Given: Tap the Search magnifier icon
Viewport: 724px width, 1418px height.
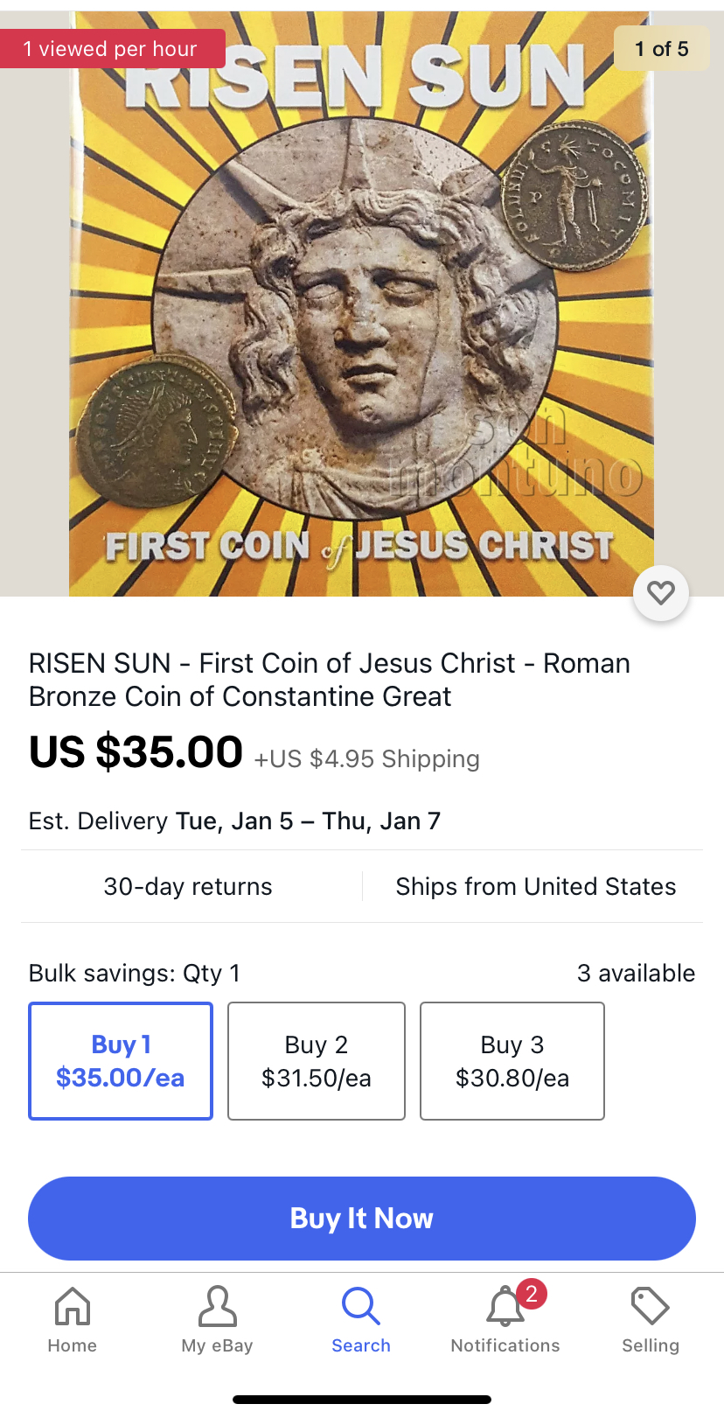Looking at the screenshot, I should [x=360, y=1307].
